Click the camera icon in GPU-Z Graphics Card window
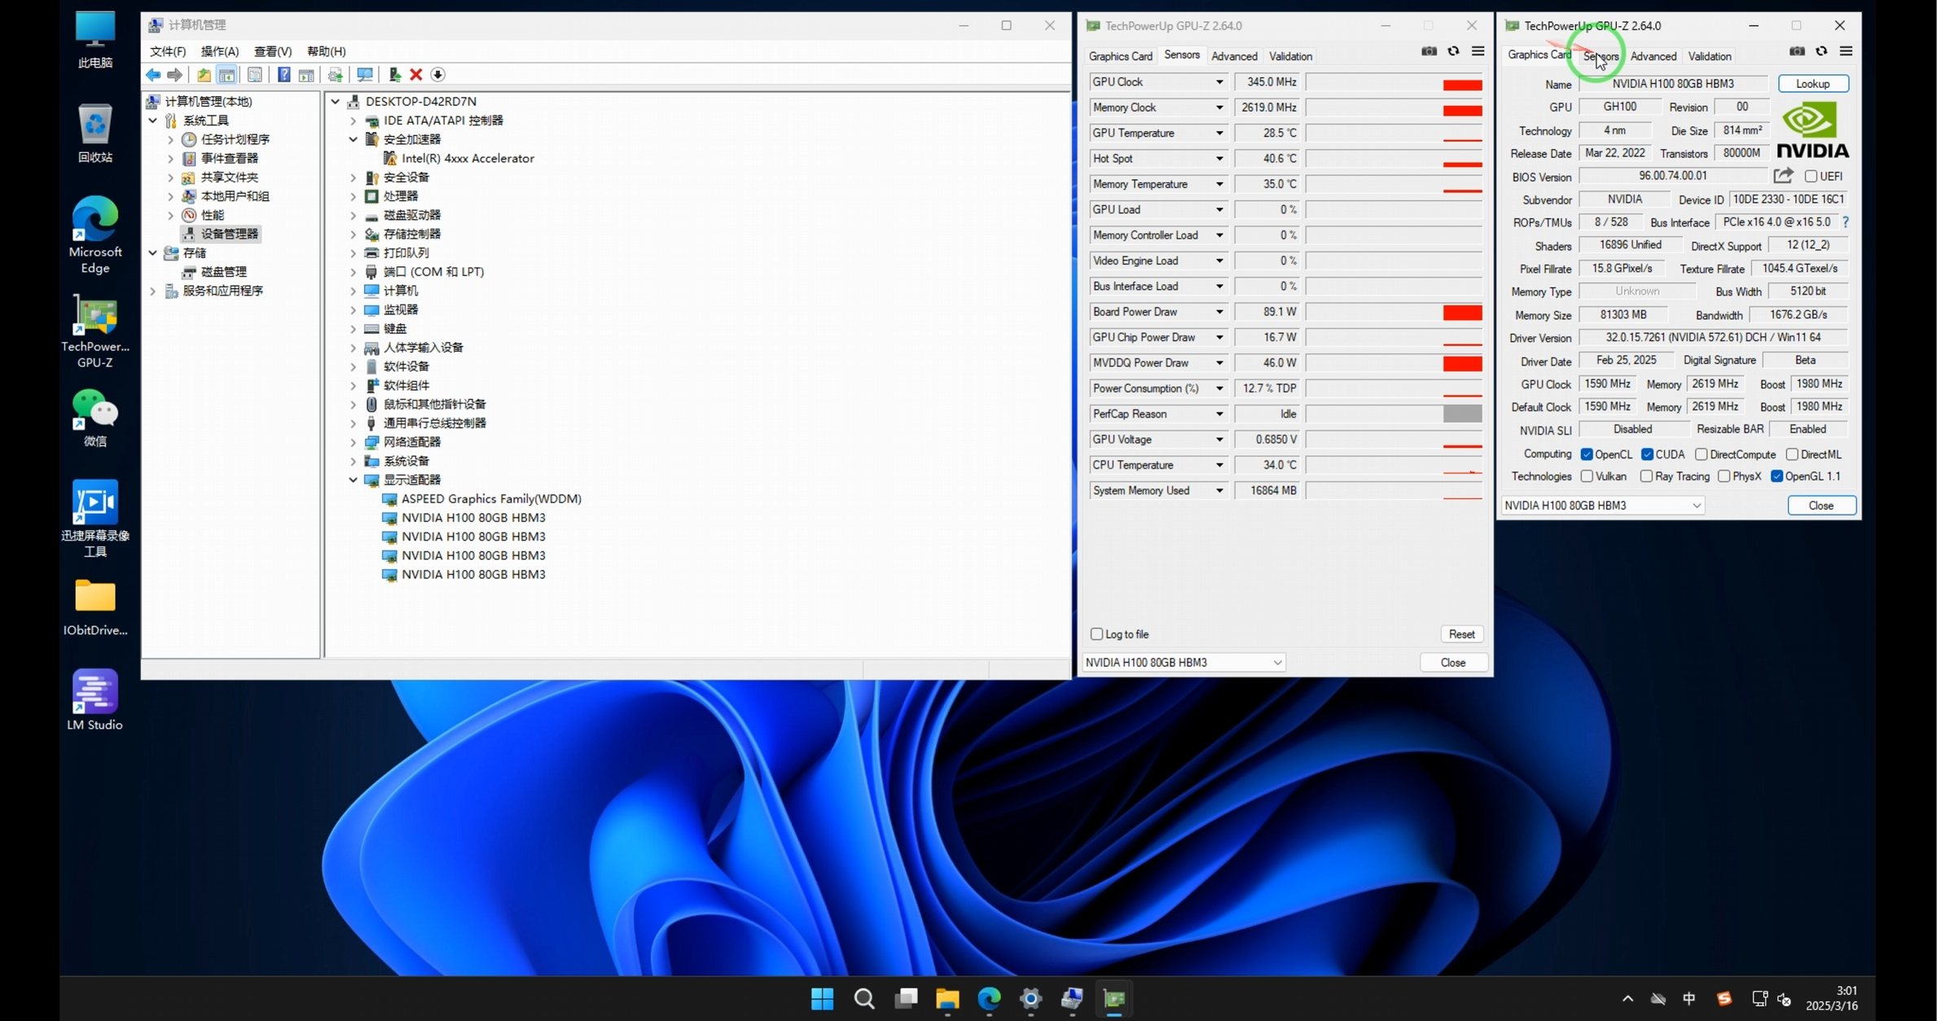 tap(1797, 51)
